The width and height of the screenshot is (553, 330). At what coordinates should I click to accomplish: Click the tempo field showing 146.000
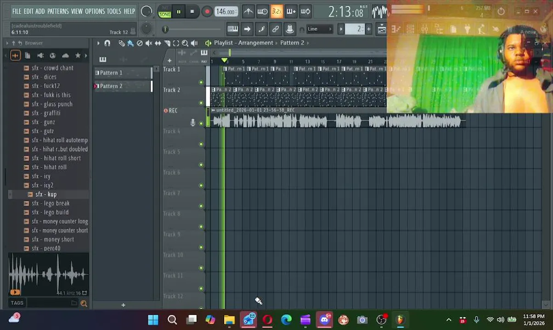[x=226, y=11]
